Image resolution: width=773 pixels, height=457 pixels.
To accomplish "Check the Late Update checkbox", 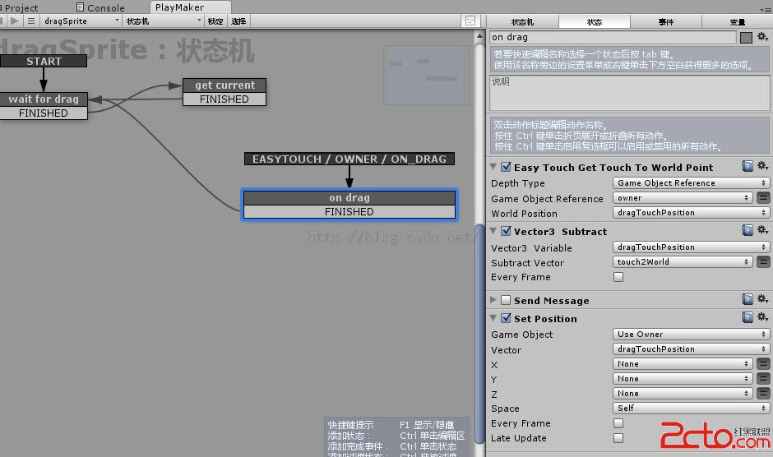I will tap(618, 438).
